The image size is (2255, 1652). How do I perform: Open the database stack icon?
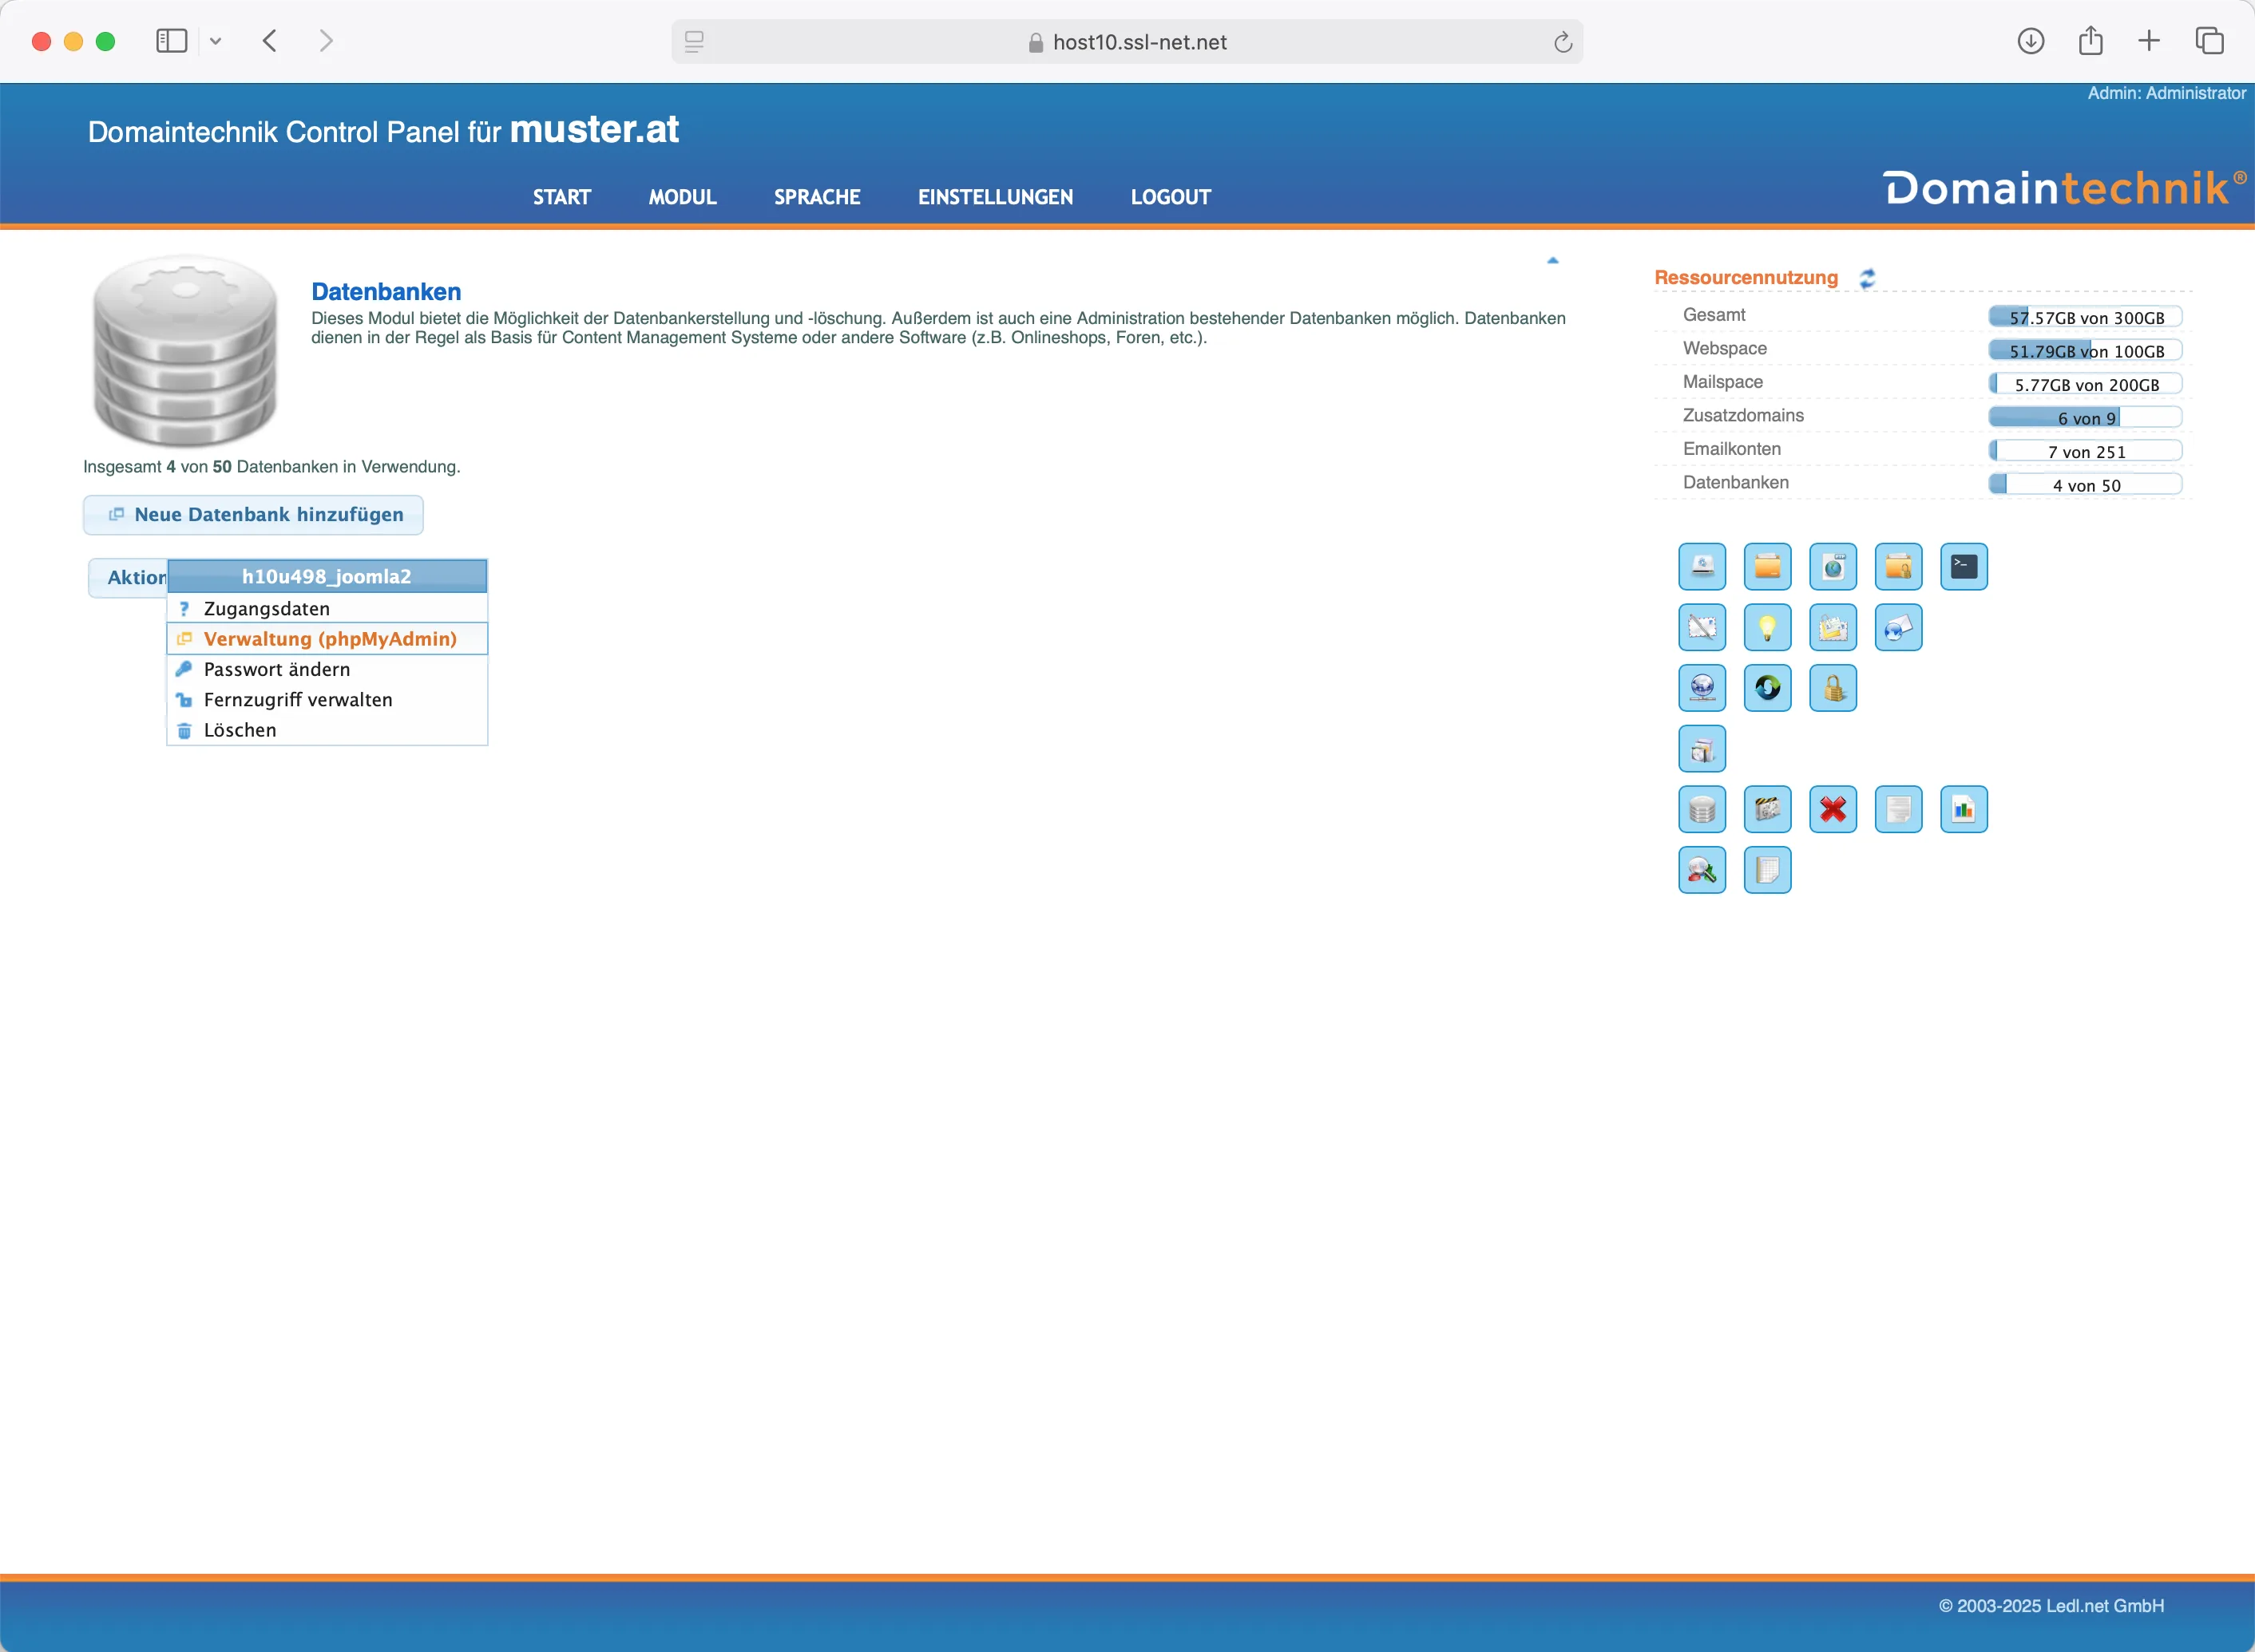[1702, 809]
